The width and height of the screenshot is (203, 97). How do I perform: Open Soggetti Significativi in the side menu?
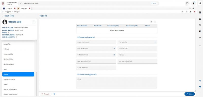18,89
